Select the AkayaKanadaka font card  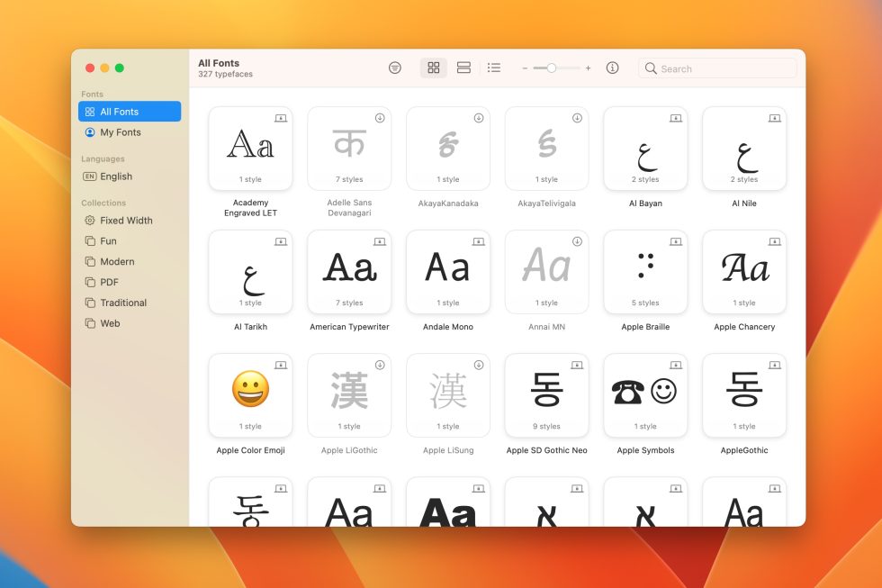(448, 149)
